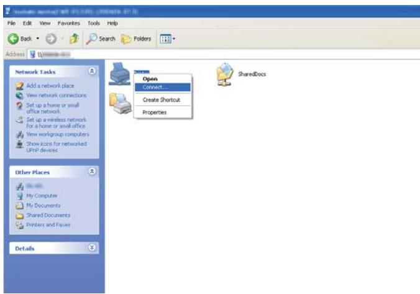Click the Back arrow icon
This screenshot has height=294, width=420.
[x=12, y=39]
